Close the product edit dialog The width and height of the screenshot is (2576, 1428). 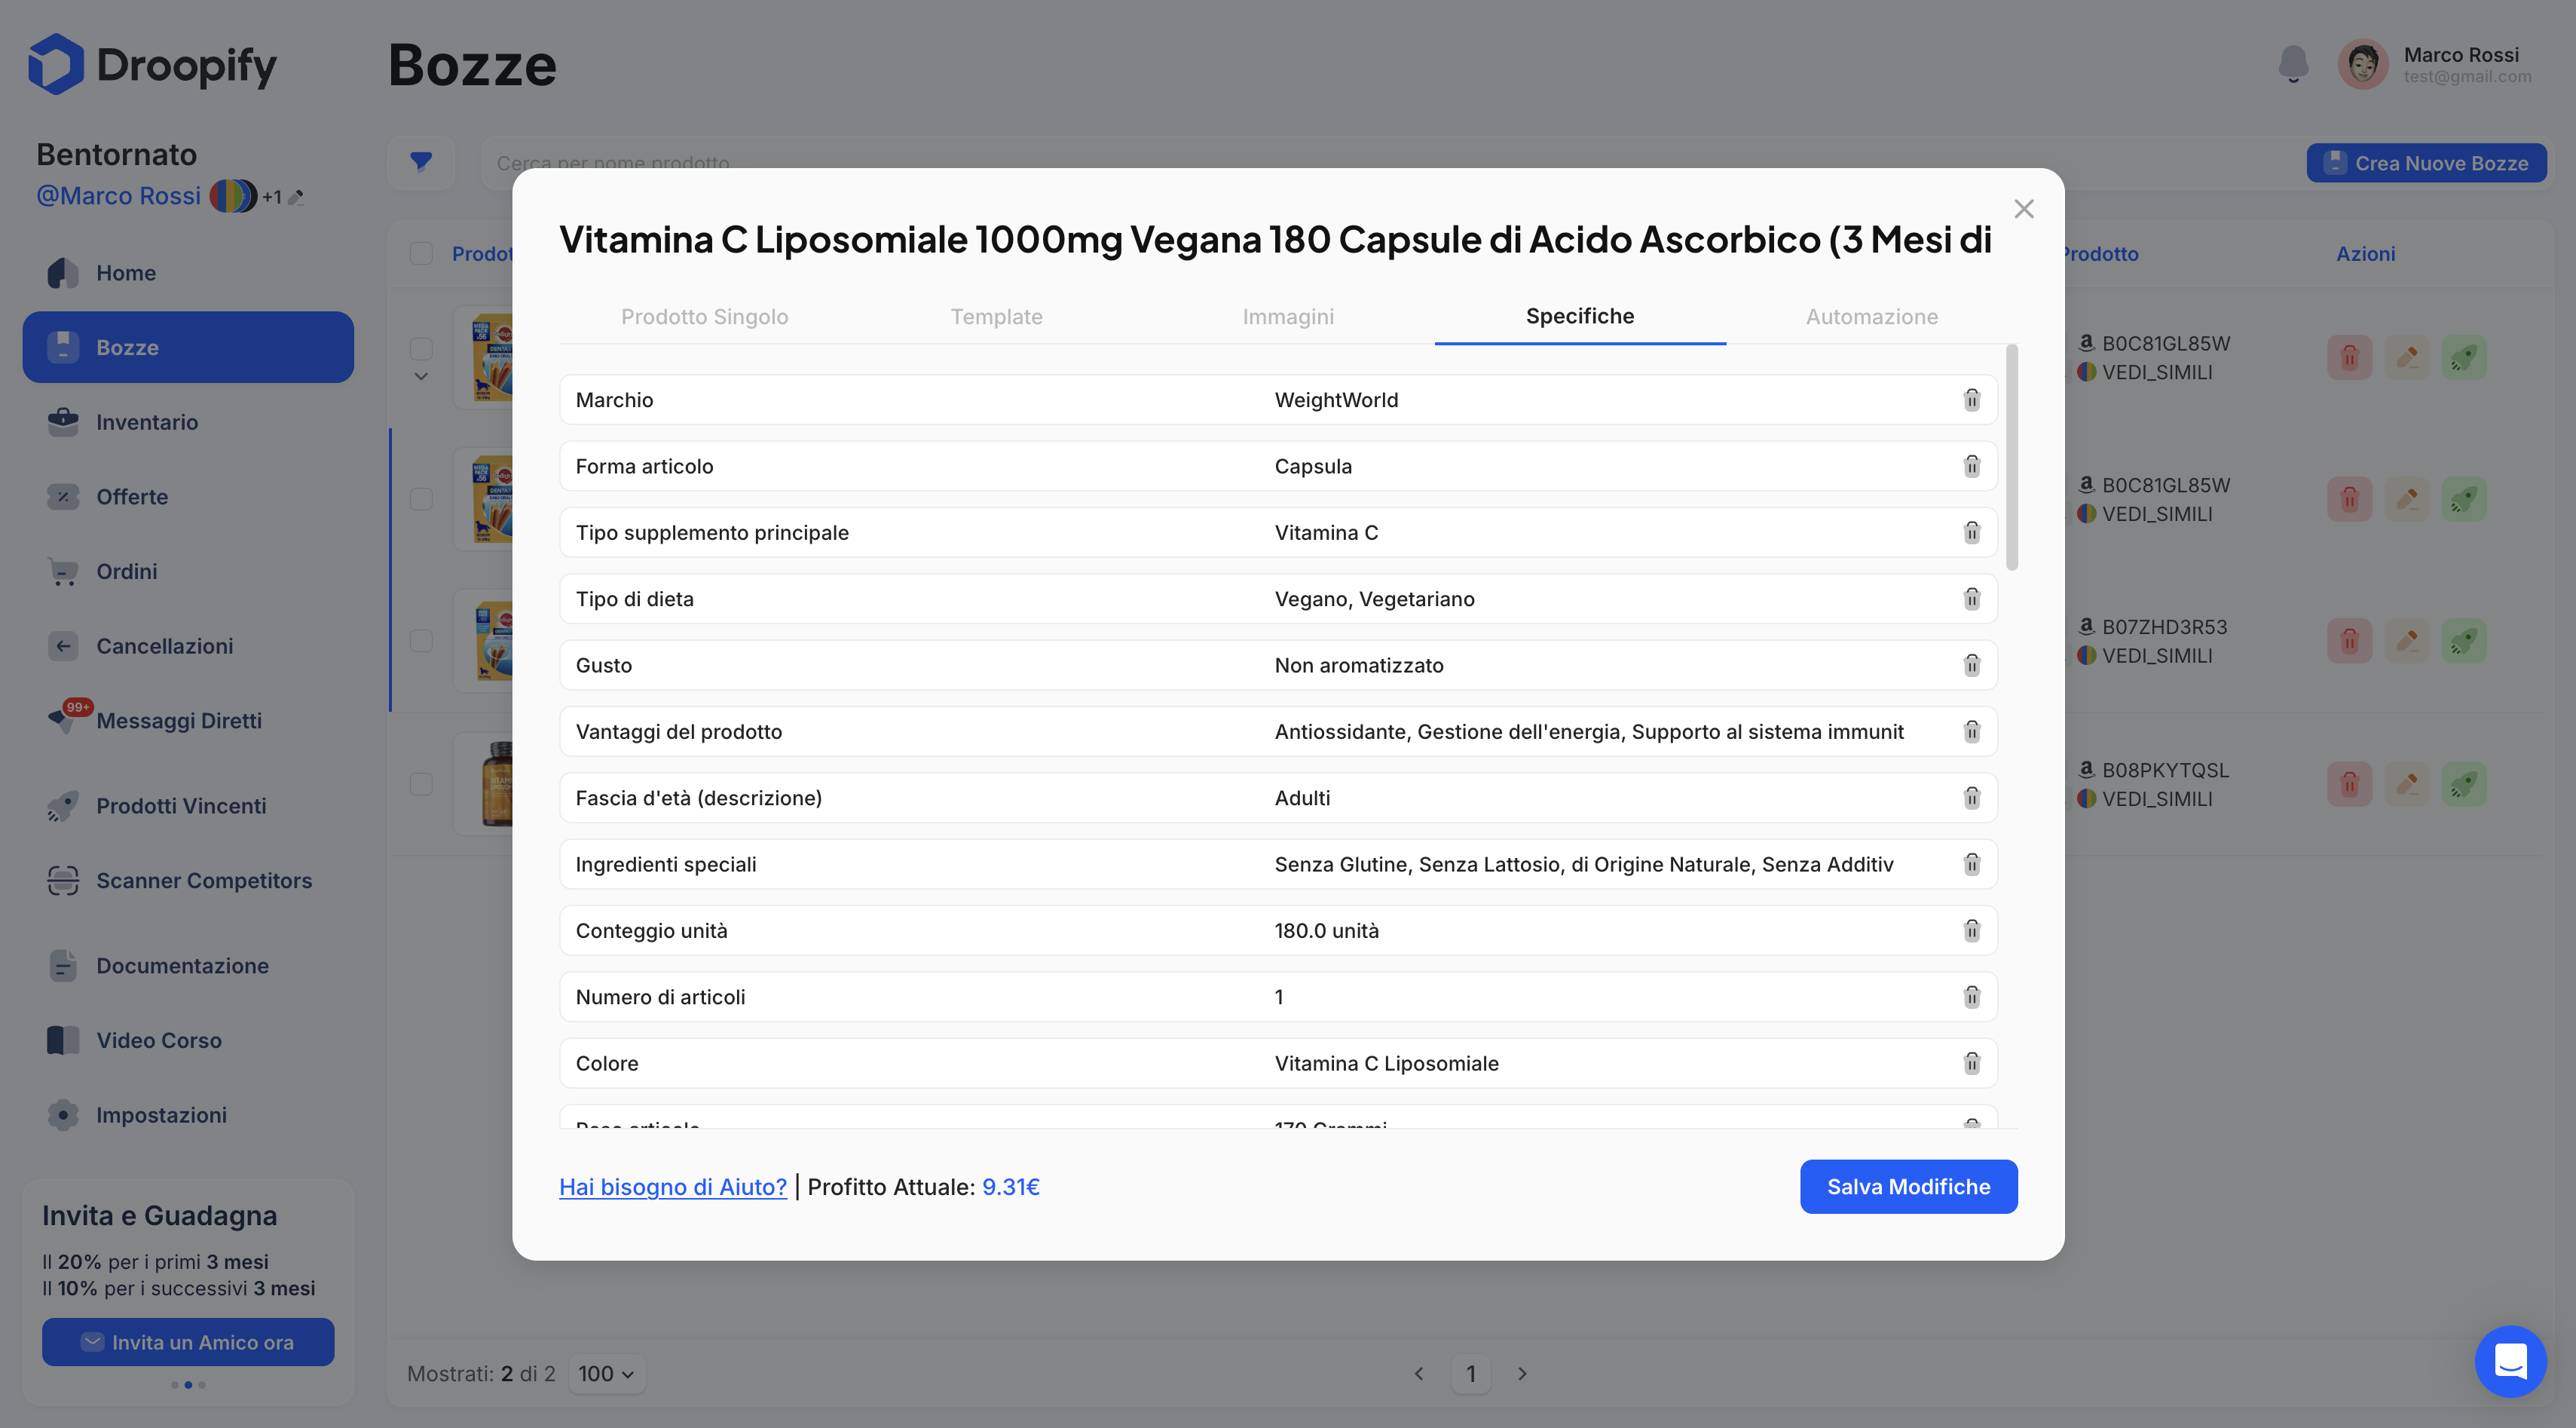[2023, 208]
